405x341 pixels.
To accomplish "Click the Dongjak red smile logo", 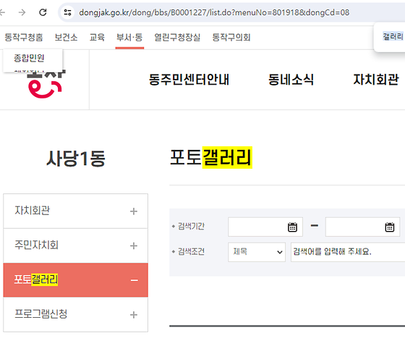I will (x=46, y=84).
